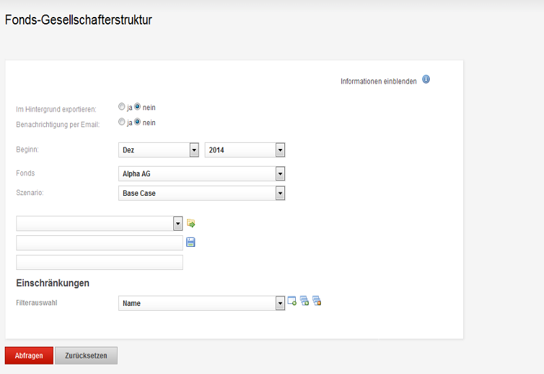Click the Zurücksetzen button

coord(86,356)
